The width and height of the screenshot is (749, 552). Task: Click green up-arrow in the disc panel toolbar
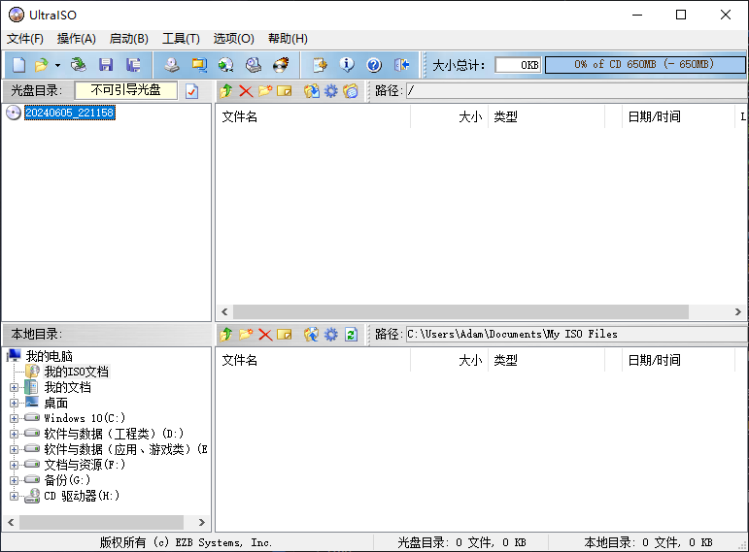pyautogui.click(x=226, y=90)
